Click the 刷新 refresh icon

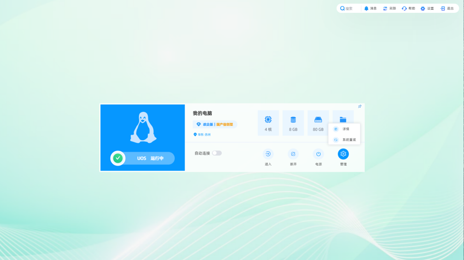pyautogui.click(x=385, y=9)
